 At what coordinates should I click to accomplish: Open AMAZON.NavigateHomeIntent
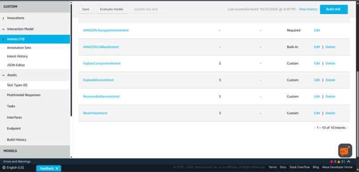pyautogui.click(x=106, y=30)
